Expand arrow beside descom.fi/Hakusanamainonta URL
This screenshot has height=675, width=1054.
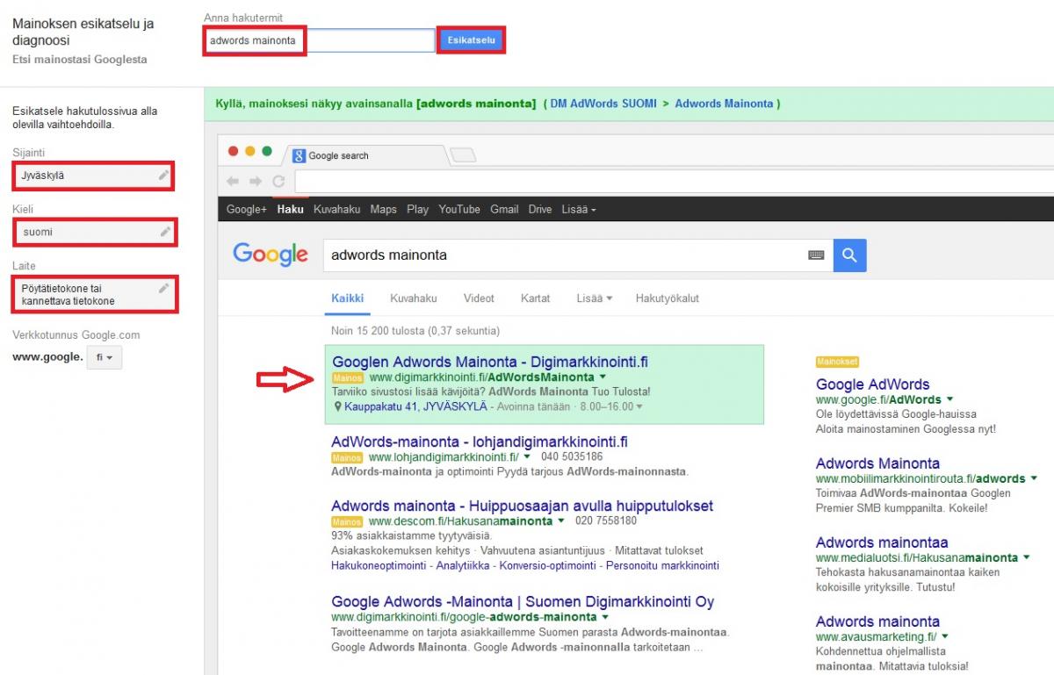[x=561, y=521]
